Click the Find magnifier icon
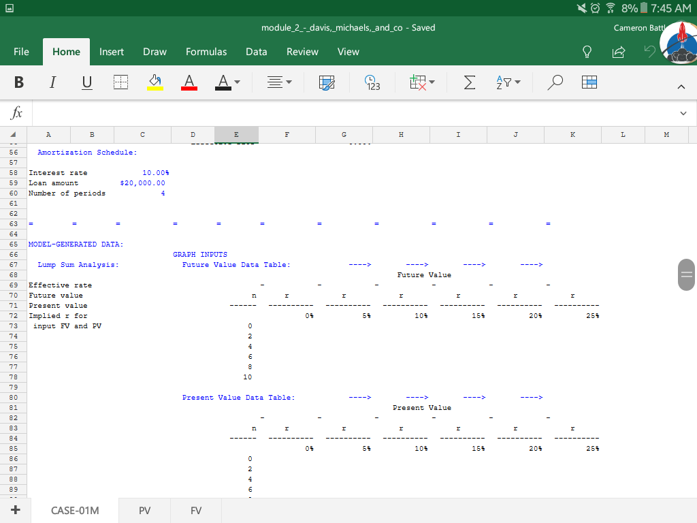Image resolution: width=697 pixels, height=523 pixels. 555,82
